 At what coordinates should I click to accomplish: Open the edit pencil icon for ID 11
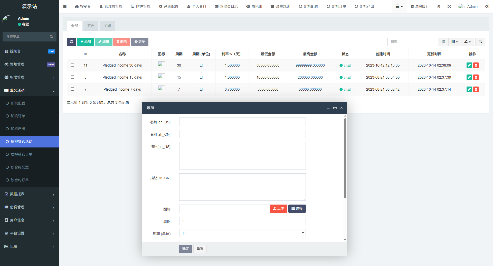(469, 65)
